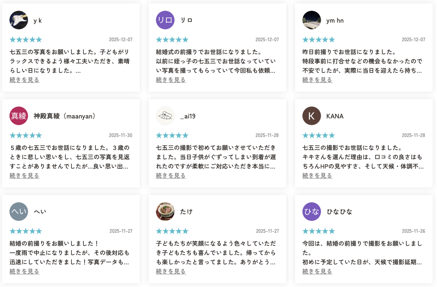The width and height of the screenshot is (437, 287).
Task: Click the purple リロ avatar
Action: [x=165, y=20]
